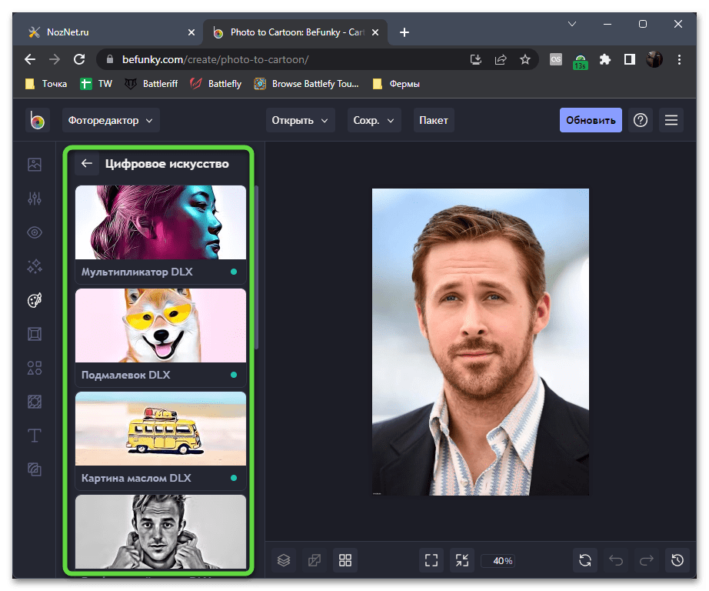Open the Chrome three-dot menu
This screenshot has width=709, height=591.
(x=679, y=59)
